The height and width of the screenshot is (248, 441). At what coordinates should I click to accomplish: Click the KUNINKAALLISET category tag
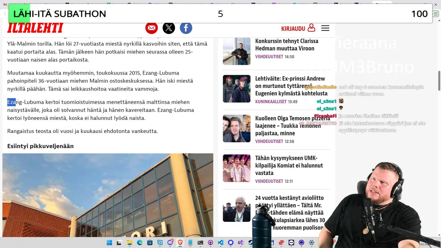271,102
